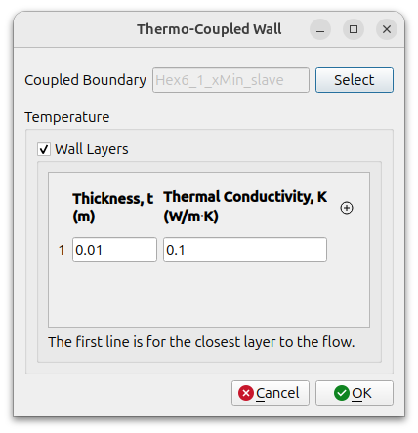Image resolution: width=418 pixels, height=433 pixels.
Task: Click the Thickness, t (m) column header
Action: tap(113, 208)
